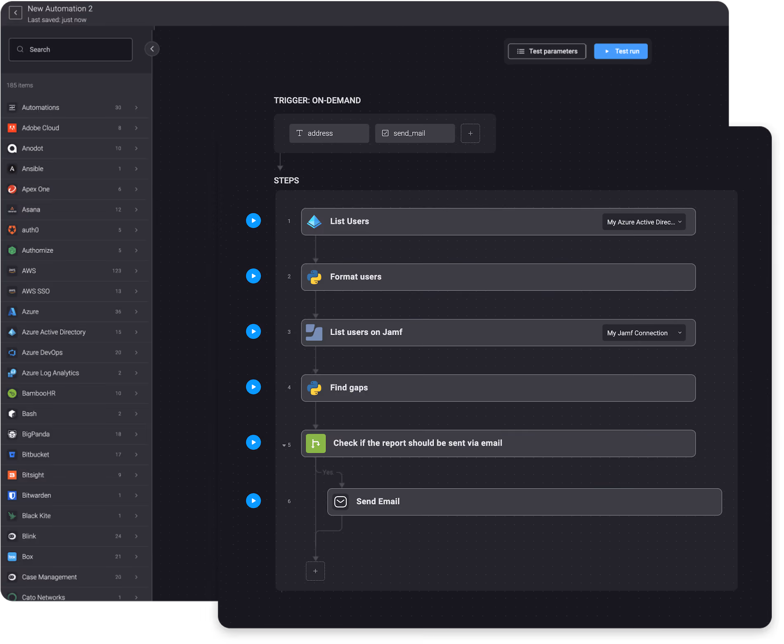Click the Test parameters button
The image size is (784, 644).
[547, 51]
